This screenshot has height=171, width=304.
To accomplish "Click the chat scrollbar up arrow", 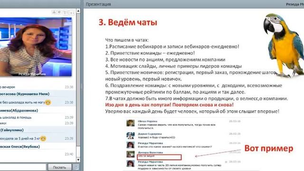I will [78, 11].
